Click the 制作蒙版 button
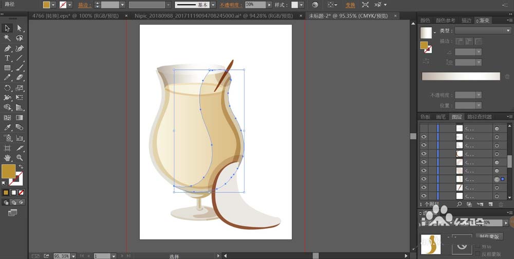Image resolution: width=514 pixels, height=259 pixels. click(488, 236)
